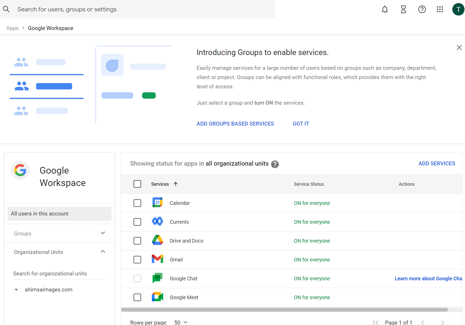This screenshot has width=465, height=325.
Task: Check the Drive and Docs checkbox
Action: point(137,241)
